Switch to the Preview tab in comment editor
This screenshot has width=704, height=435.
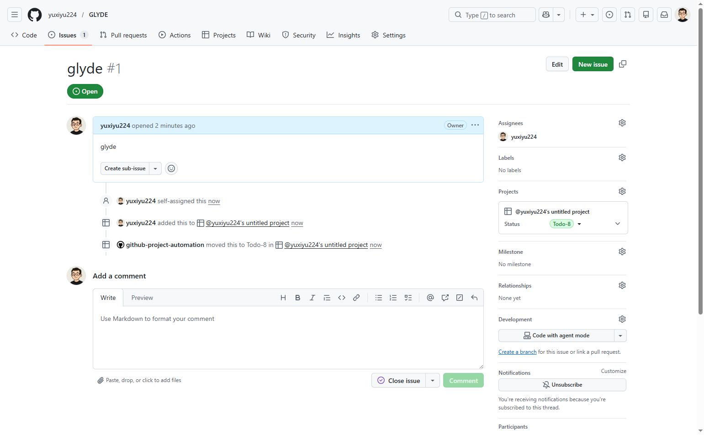tap(142, 298)
